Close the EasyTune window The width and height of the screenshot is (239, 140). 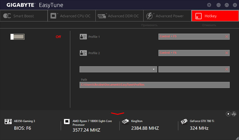click(x=235, y=5)
